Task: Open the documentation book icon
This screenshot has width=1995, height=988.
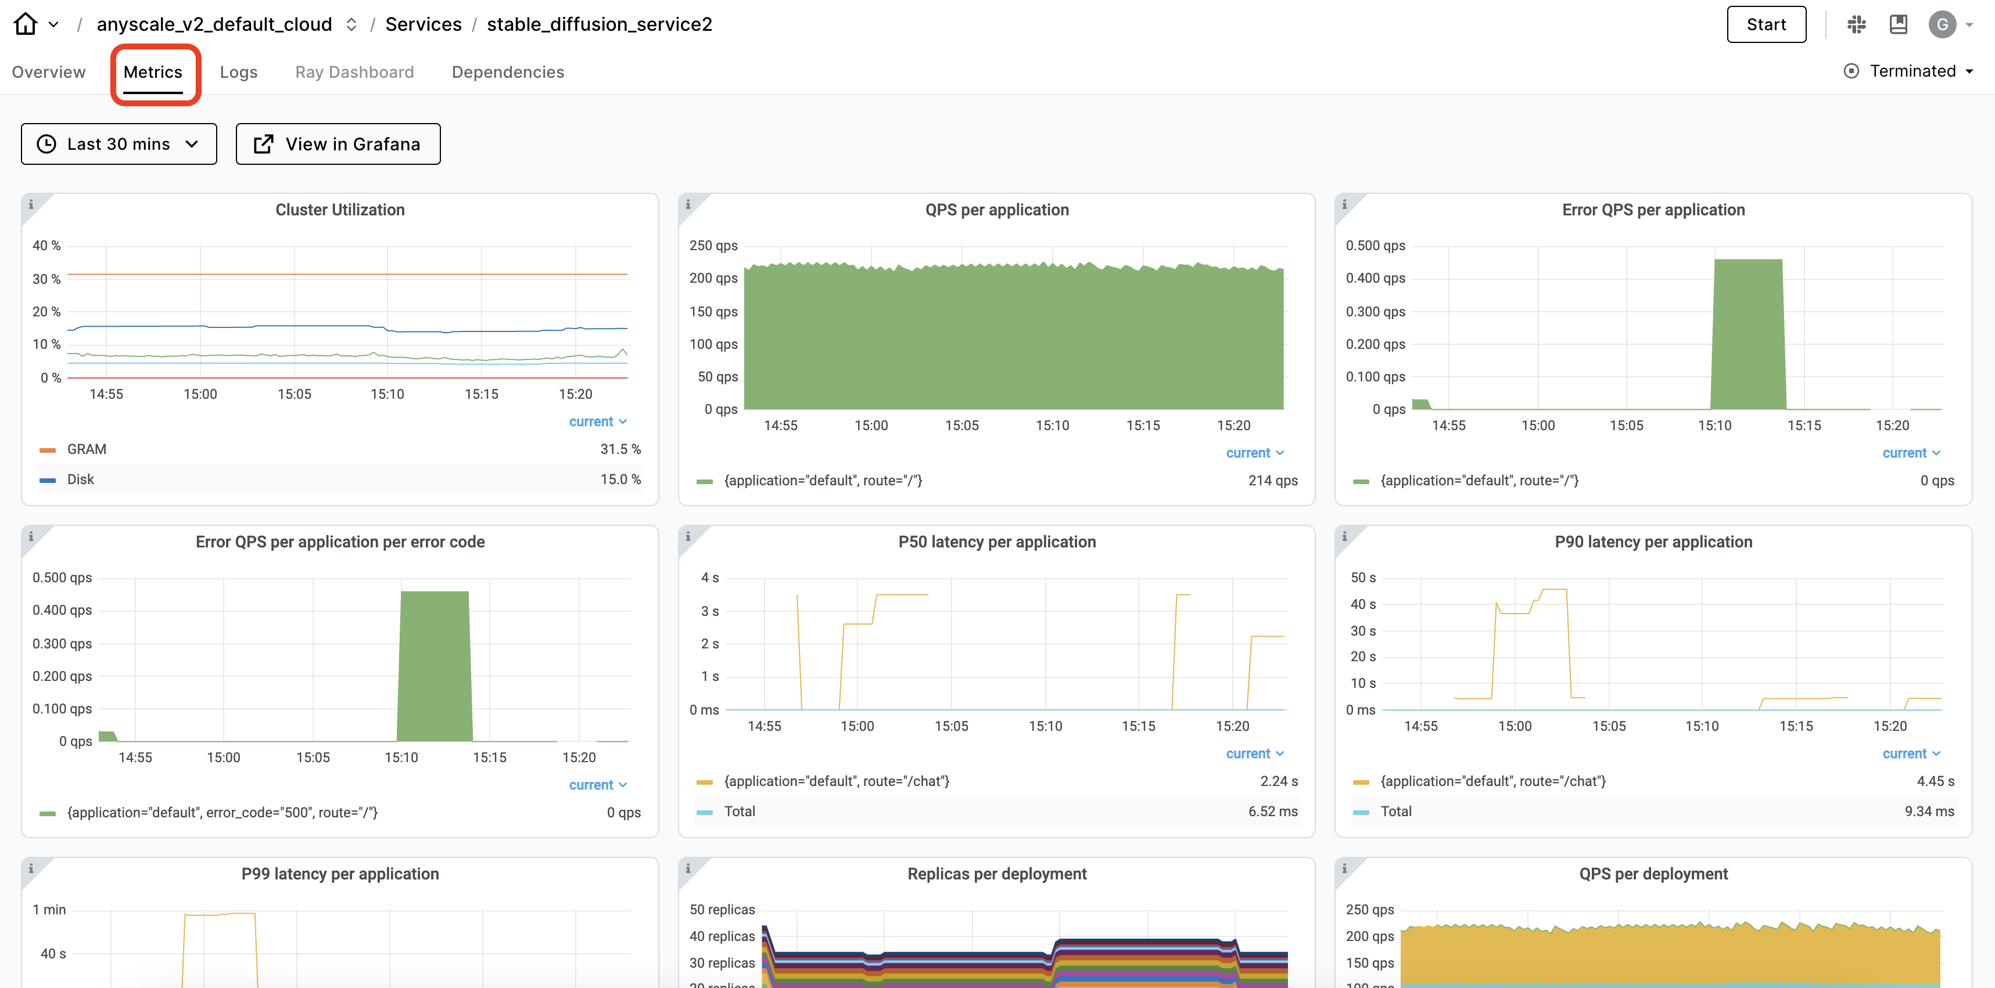Action: (1898, 24)
